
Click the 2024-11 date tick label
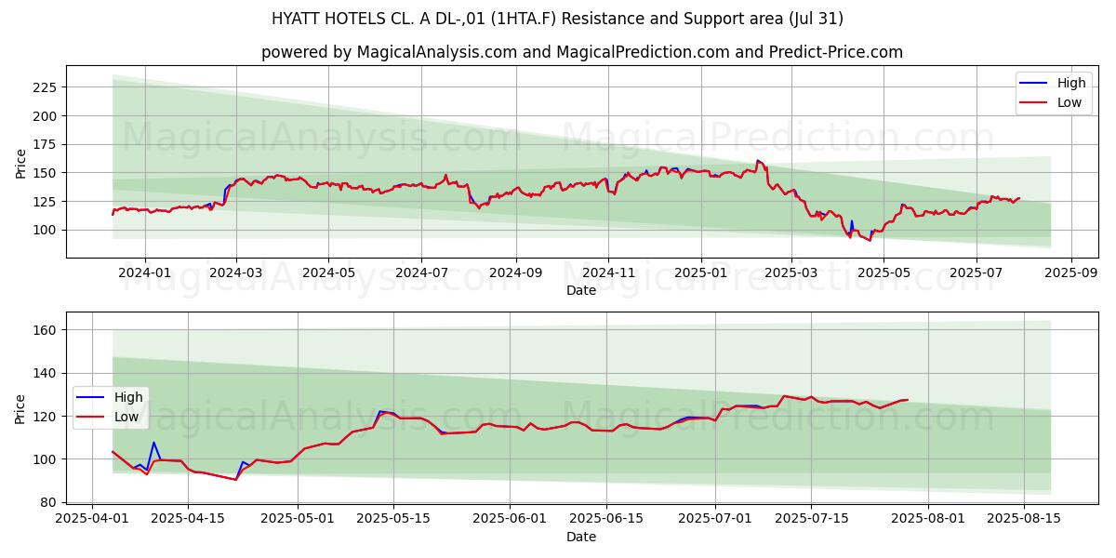pos(608,272)
